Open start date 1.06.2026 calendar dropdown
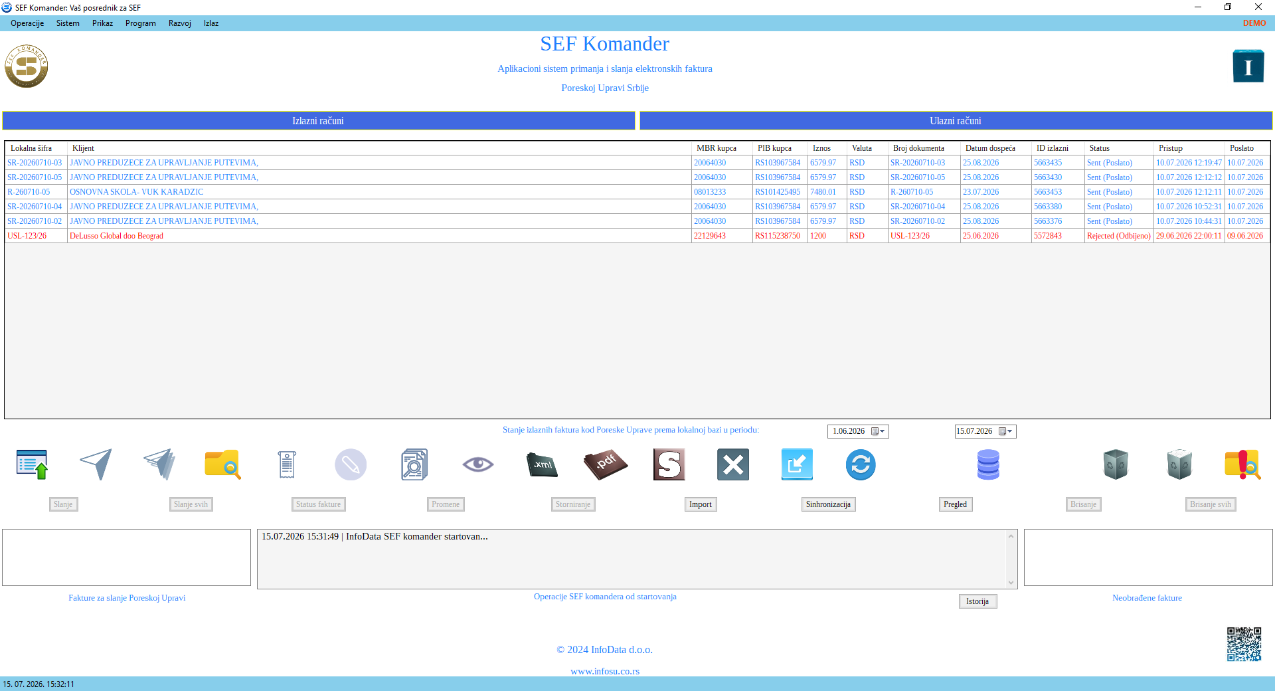Viewport: 1275px width, 691px height. (x=878, y=431)
